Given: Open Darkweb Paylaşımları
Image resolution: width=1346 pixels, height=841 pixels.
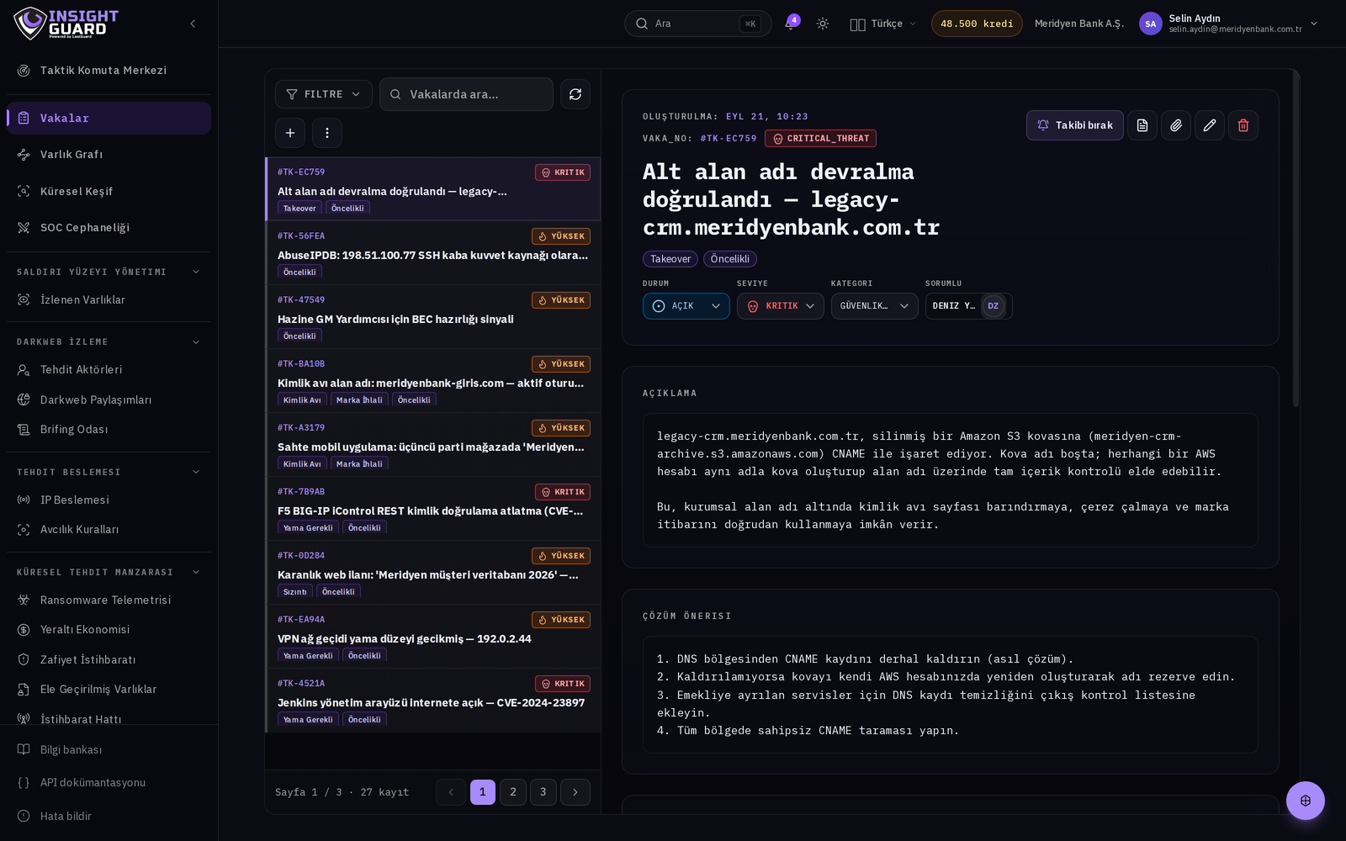Looking at the screenshot, I should (109, 399).
